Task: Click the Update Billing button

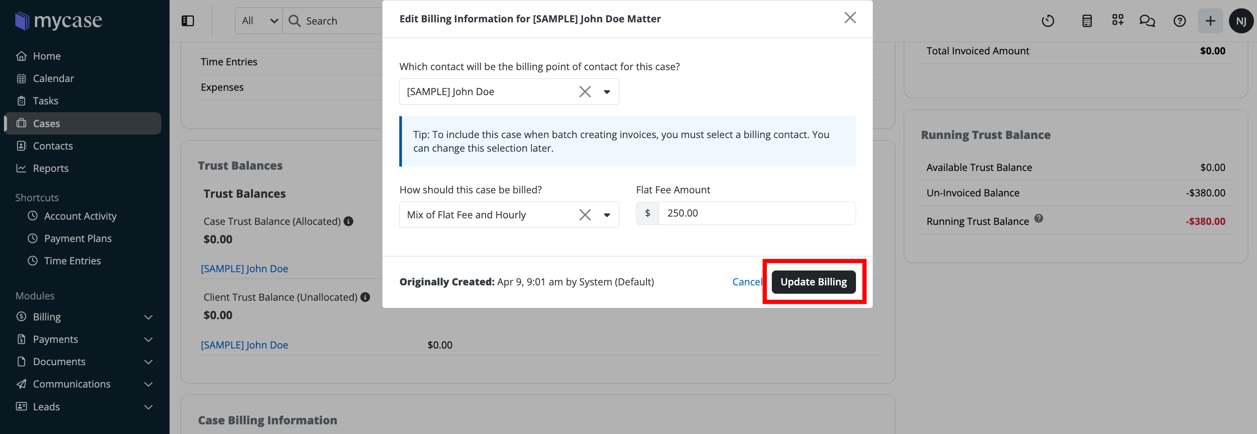Action: (813, 282)
